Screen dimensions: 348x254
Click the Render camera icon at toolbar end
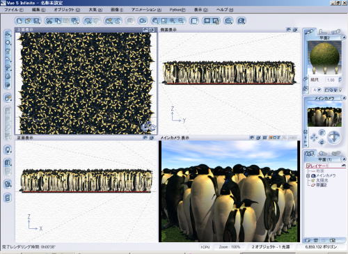pos(242,21)
